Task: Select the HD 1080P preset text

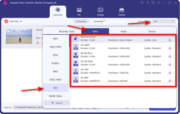Action: [85, 45]
